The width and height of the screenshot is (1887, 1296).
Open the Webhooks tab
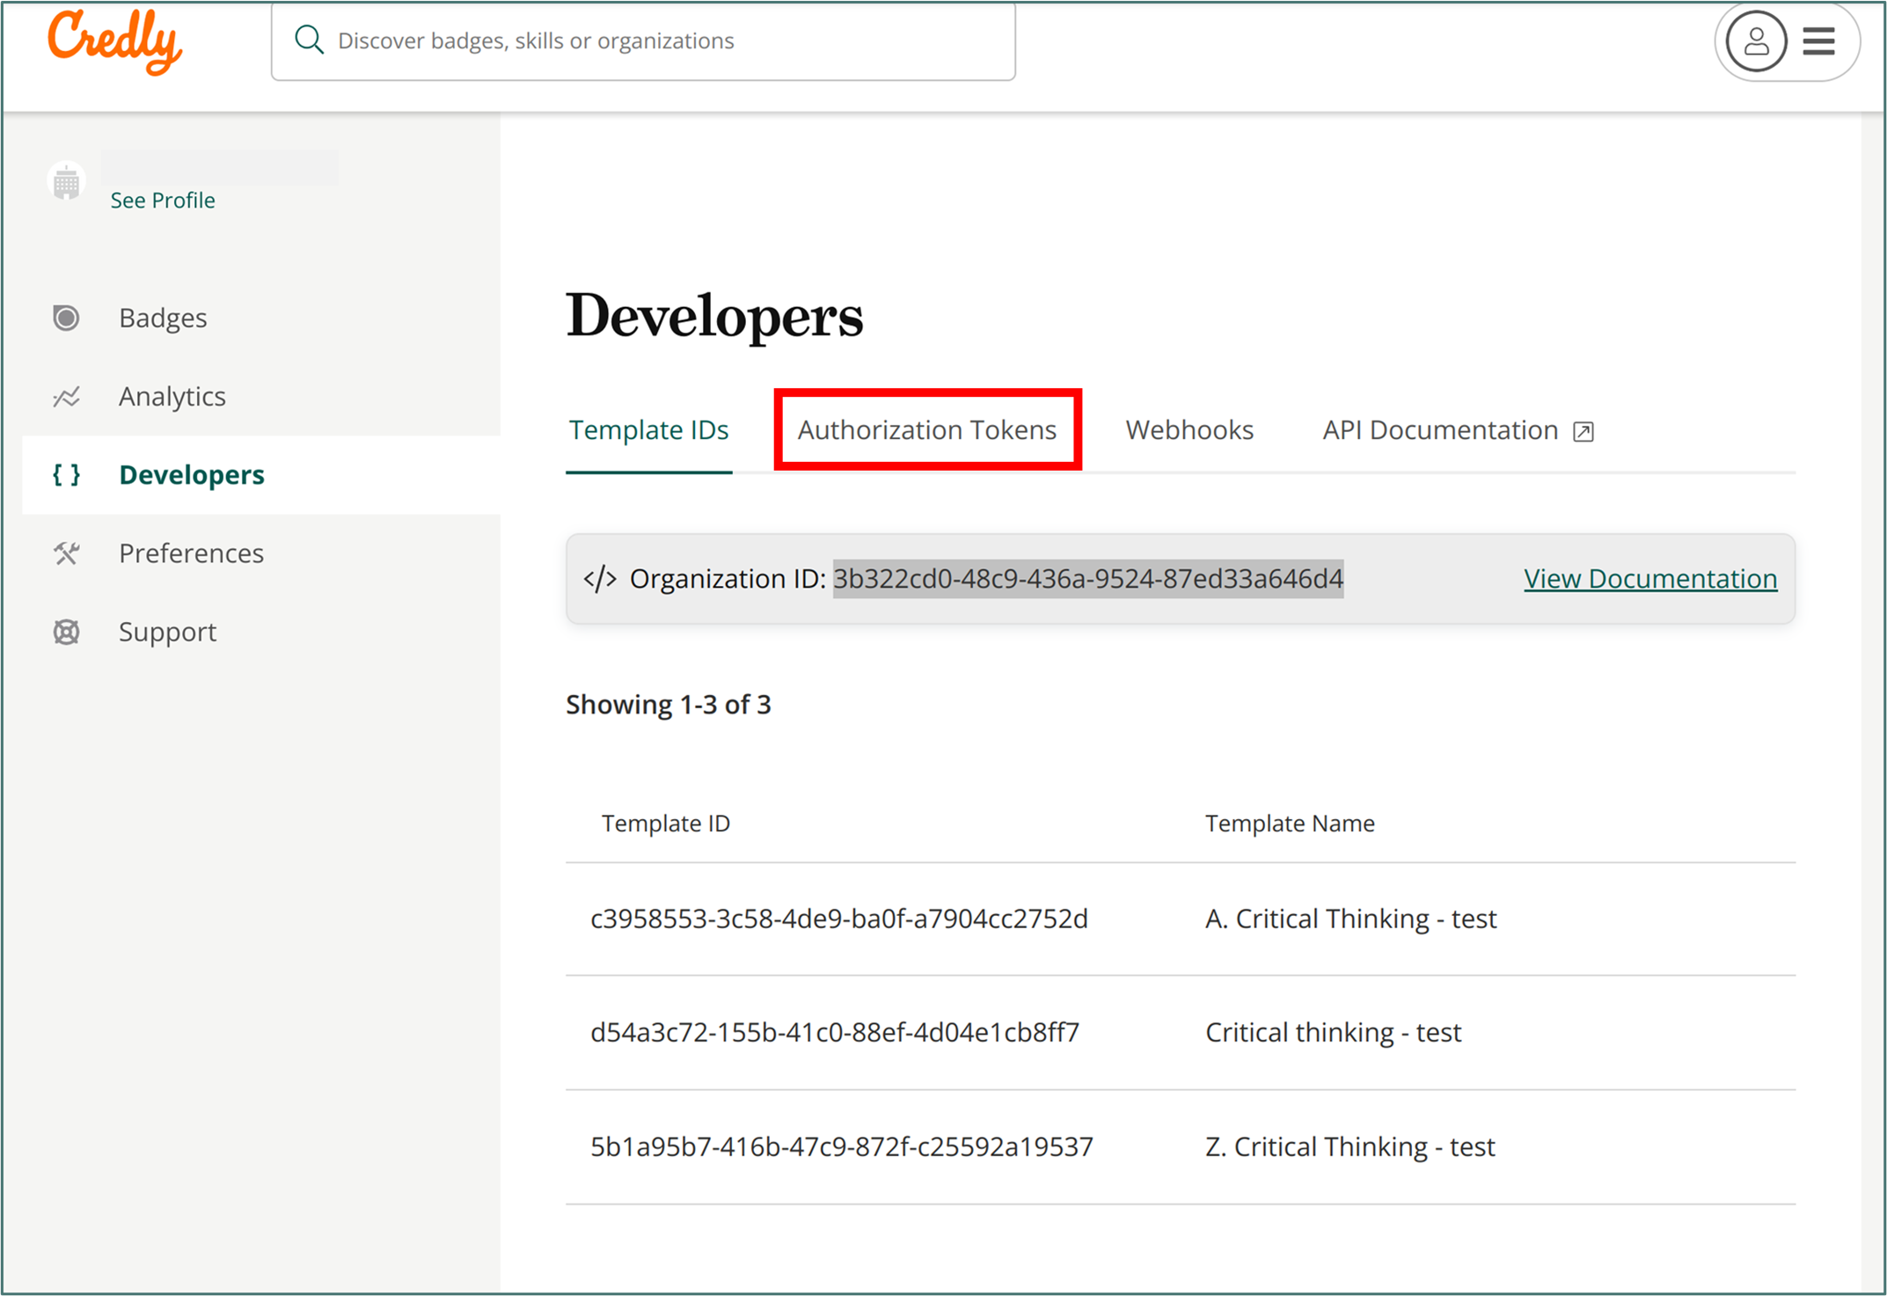(x=1189, y=429)
